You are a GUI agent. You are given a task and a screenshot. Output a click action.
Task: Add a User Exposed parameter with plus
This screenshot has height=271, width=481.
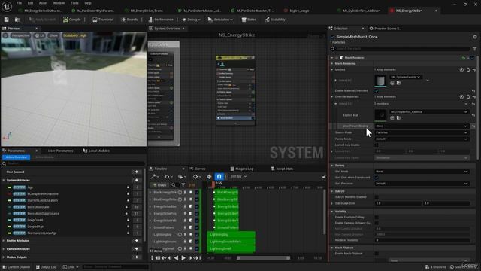pos(137,172)
